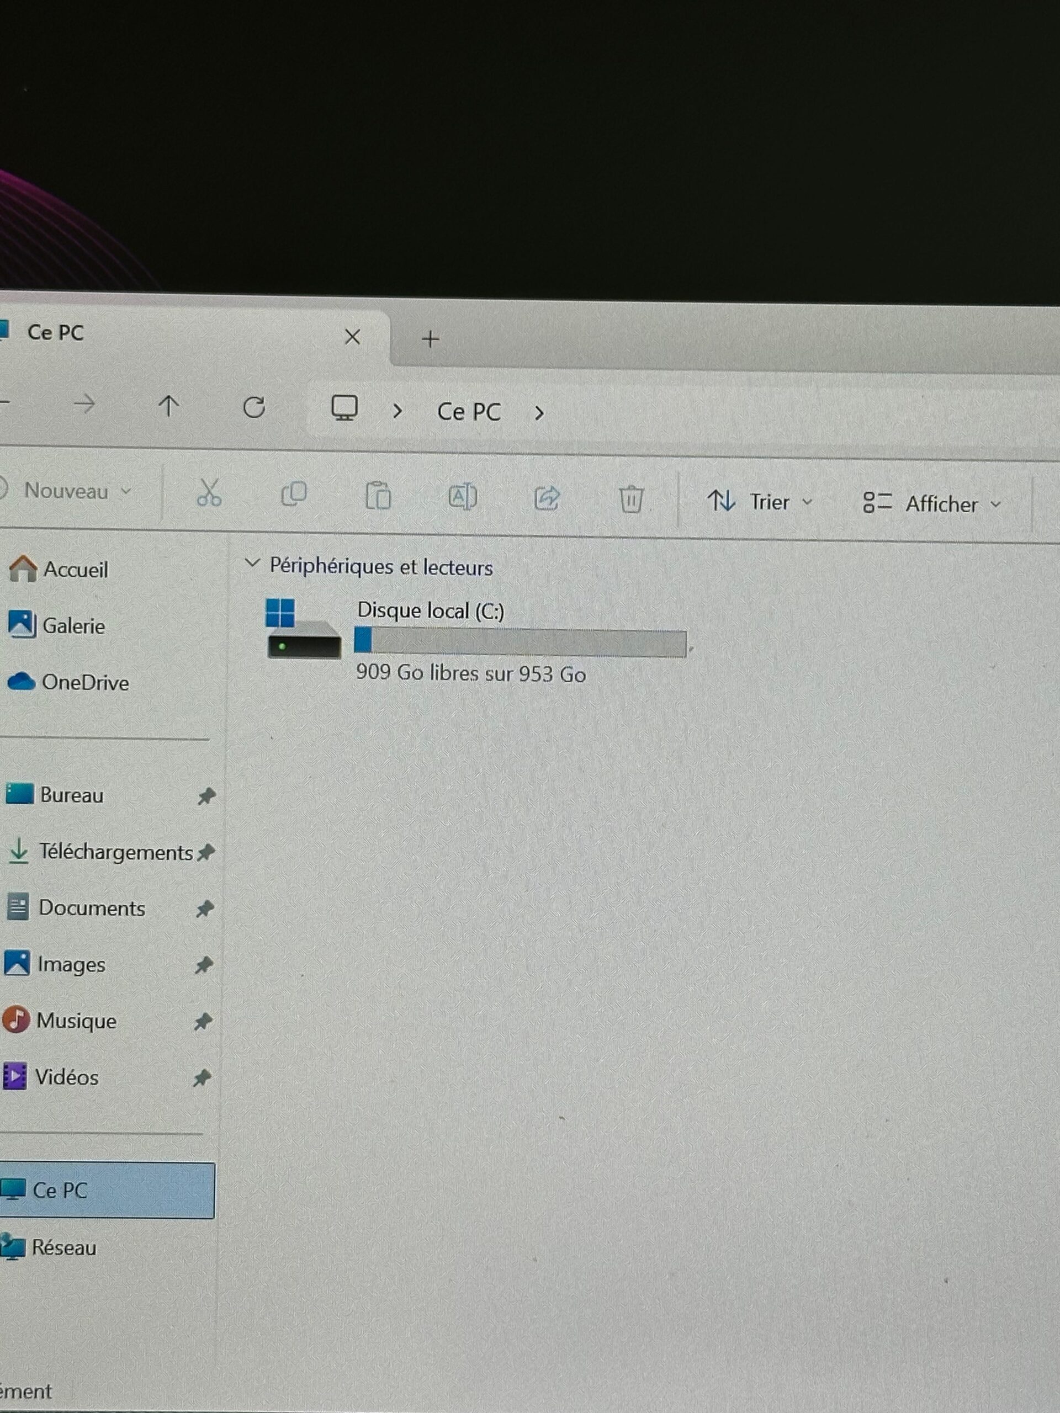Open a new tab with plus button

point(431,339)
